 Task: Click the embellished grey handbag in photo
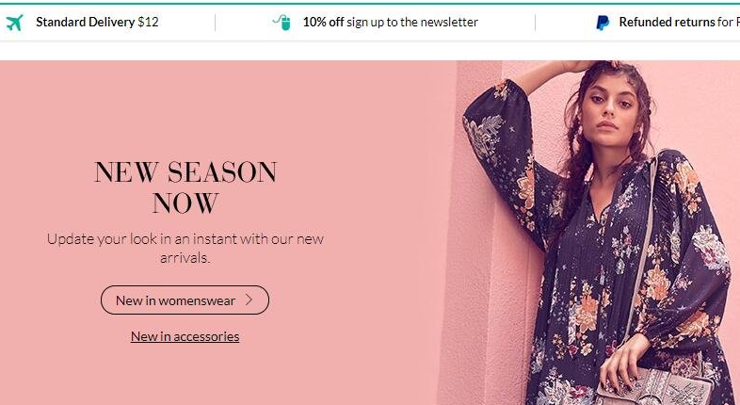coord(656,386)
